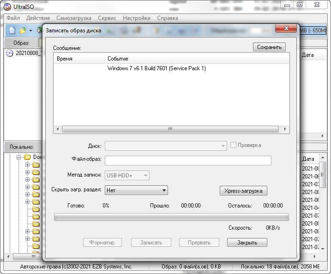The image size is (331, 274).
Task: Click the 0% Готово value
Action: 106,206
